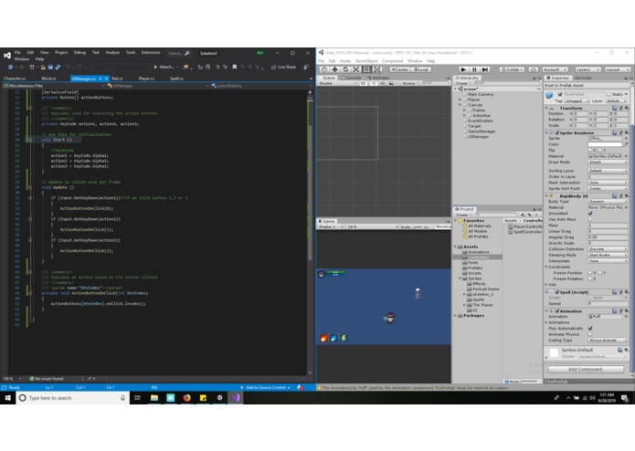This screenshot has width=635, height=451.
Task: Click the Add Component button
Action: point(586,370)
